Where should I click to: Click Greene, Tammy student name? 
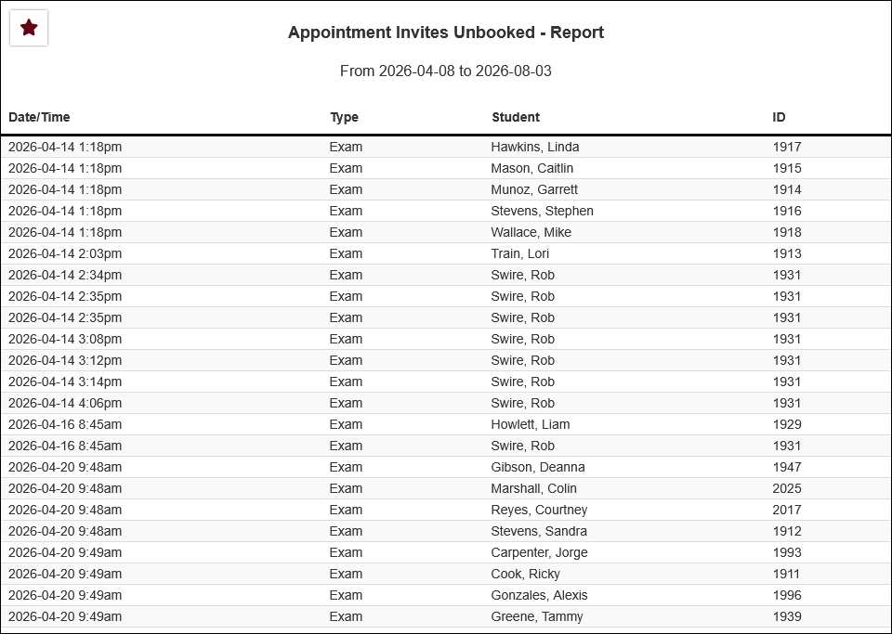click(x=537, y=617)
